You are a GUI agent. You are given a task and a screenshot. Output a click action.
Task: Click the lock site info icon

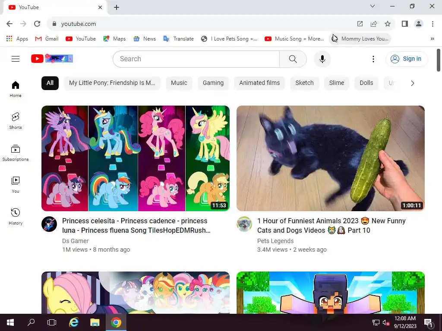click(x=54, y=24)
